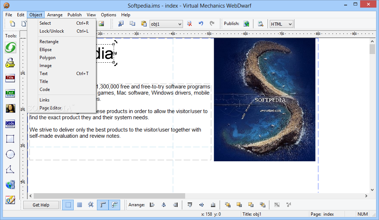Screen dimensions: 379x220
Task: Open the File menu
Action: pyautogui.click(x=9, y=15)
